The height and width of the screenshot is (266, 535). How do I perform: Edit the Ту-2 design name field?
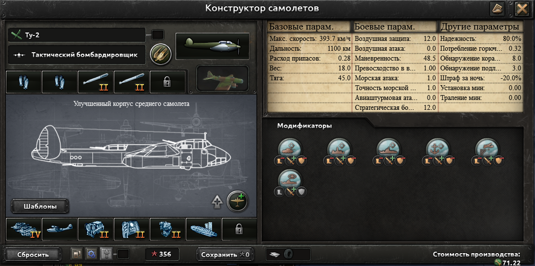(77, 35)
